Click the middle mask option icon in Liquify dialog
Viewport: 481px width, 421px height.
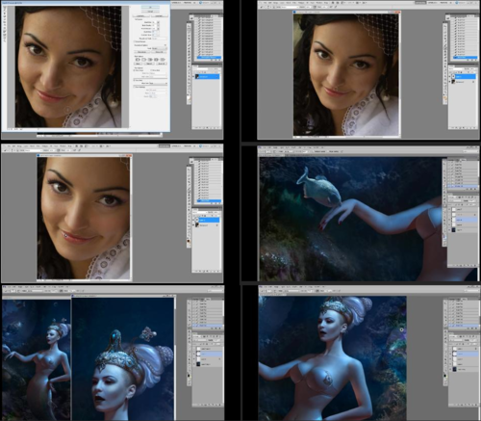pos(150,60)
